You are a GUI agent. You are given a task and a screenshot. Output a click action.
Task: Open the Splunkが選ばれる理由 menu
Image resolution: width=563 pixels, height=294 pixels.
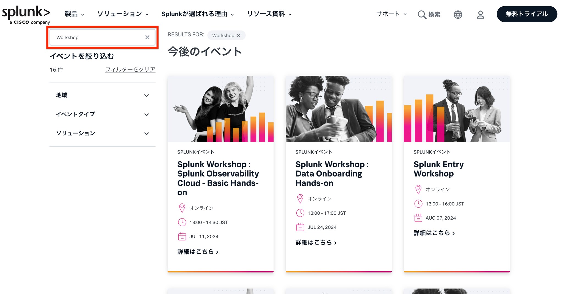pyautogui.click(x=197, y=14)
